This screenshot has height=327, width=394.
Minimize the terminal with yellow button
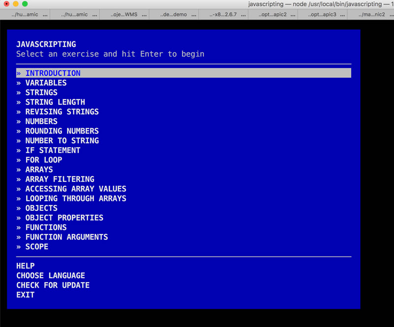point(16,4)
